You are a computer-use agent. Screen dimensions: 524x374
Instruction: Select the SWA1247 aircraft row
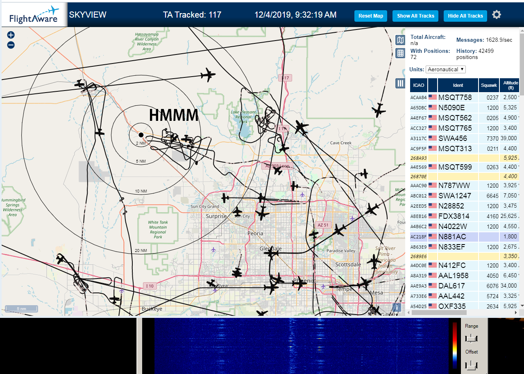[465, 196]
